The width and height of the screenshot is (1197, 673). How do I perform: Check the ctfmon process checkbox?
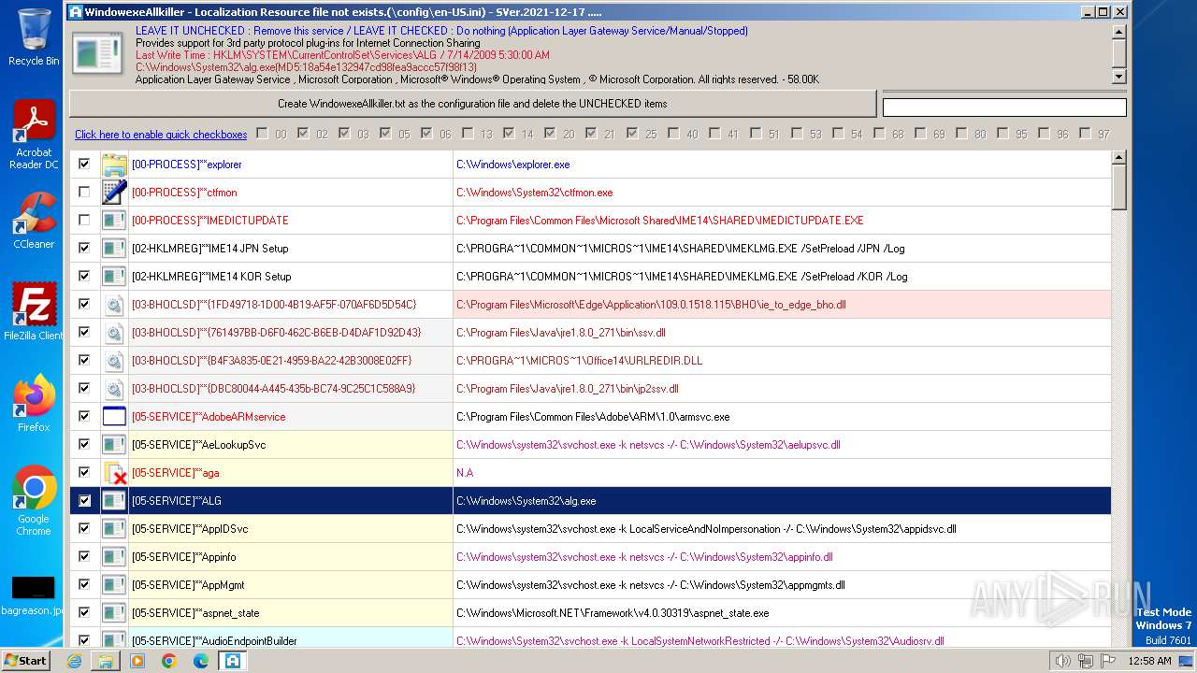click(84, 192)
